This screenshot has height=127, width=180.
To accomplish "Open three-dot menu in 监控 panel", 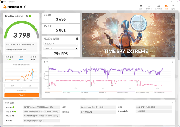I will [x=173, y=62].
